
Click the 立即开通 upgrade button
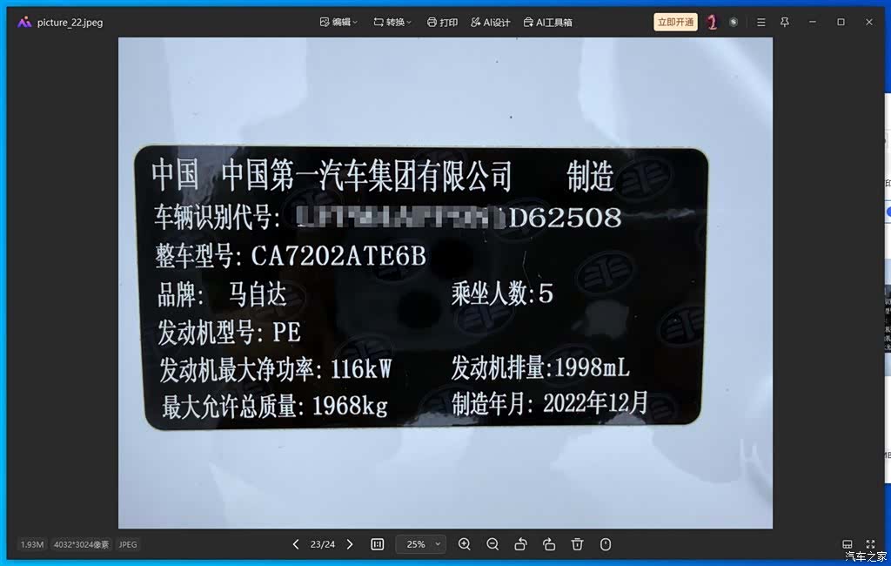coord(675,22)
